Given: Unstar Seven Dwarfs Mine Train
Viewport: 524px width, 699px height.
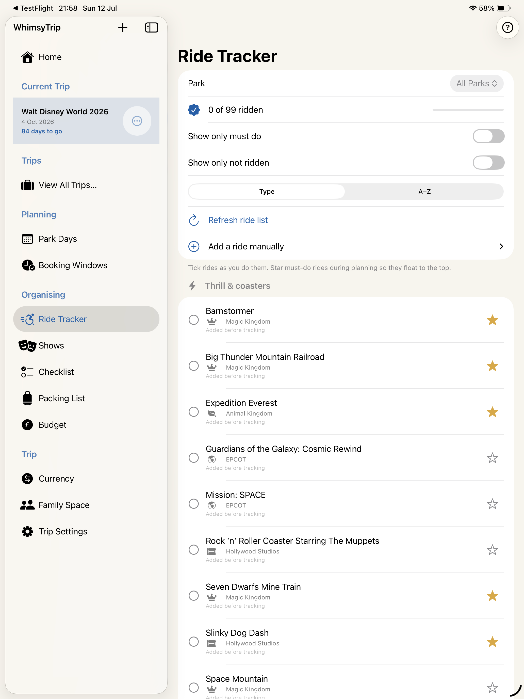Looking at the screenshot, I should [492, 596].
